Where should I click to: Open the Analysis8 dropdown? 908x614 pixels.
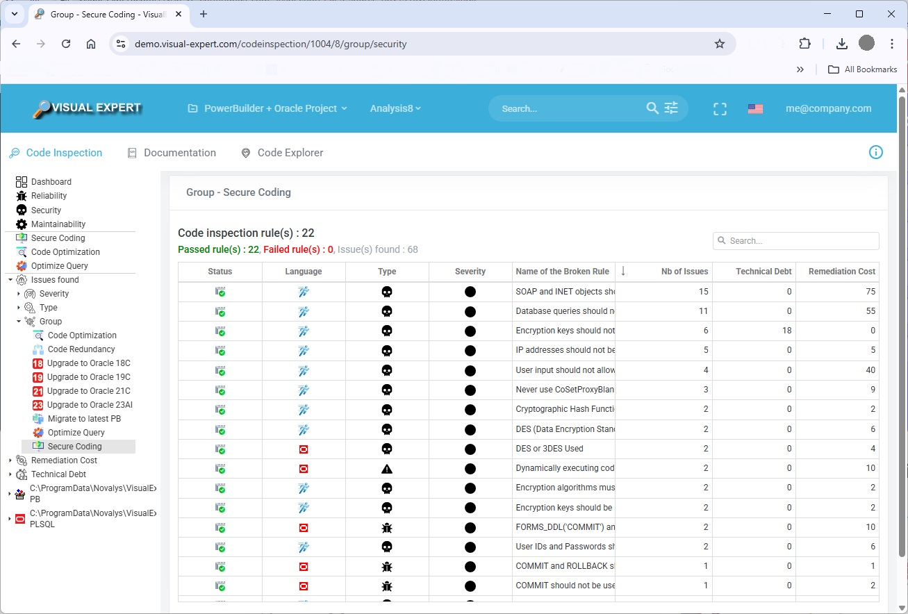click(x=395, y=108)
